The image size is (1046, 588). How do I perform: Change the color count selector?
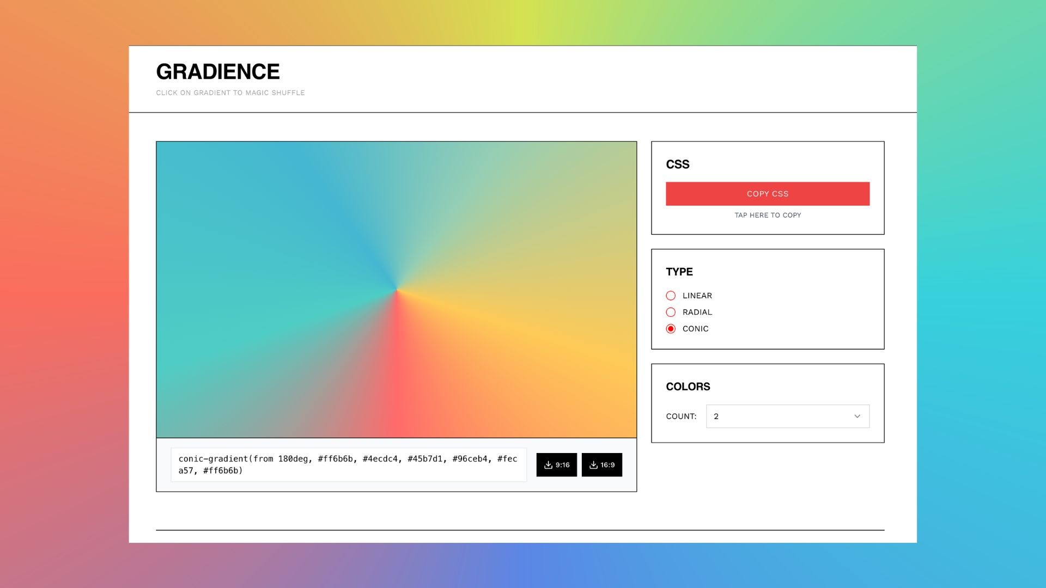pos(787,416)
